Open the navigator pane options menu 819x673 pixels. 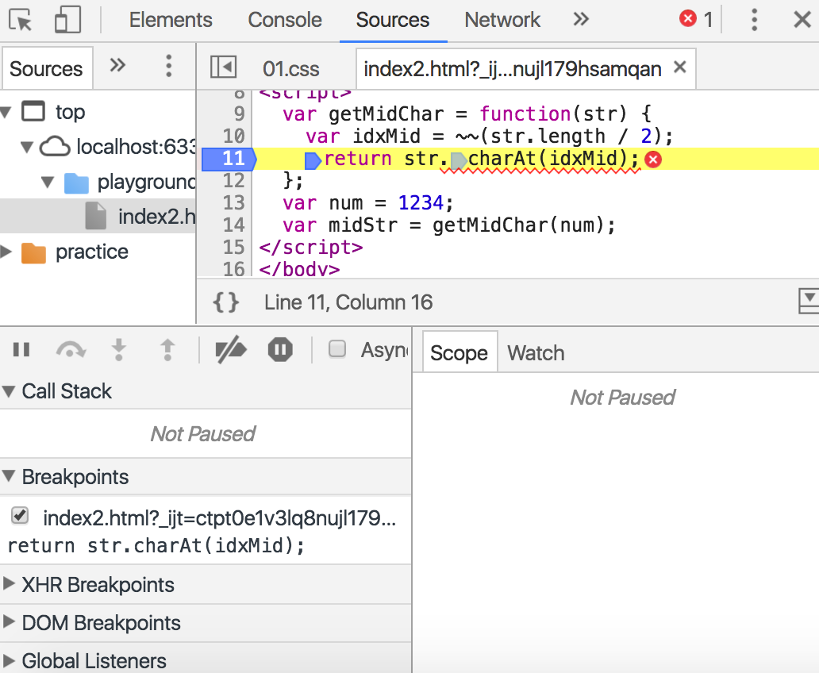point(169,66)
